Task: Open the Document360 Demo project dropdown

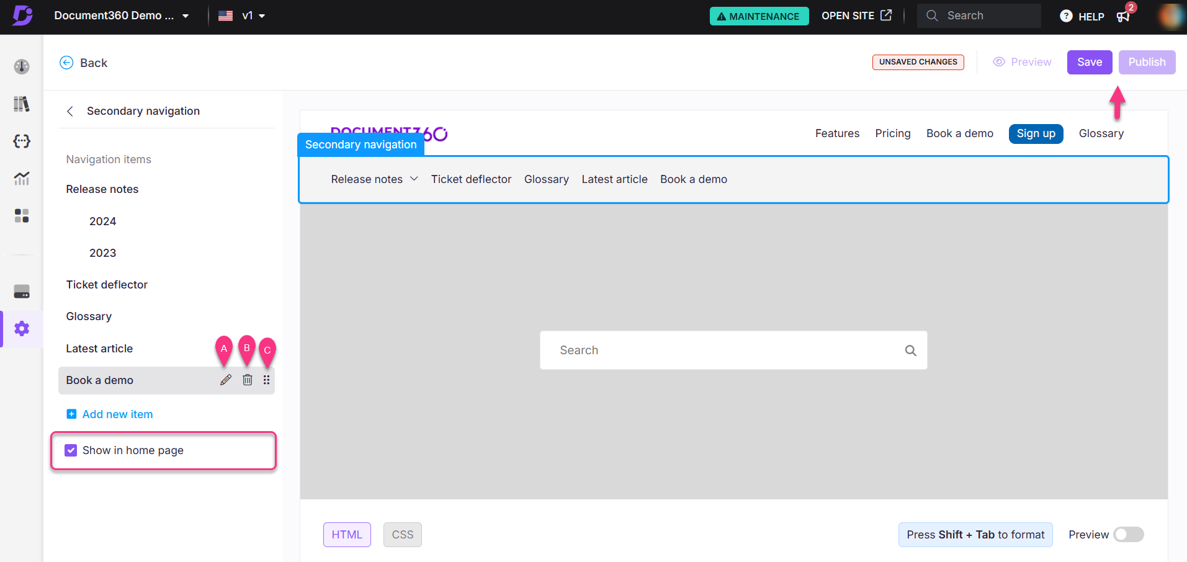Action: (122, 16)
